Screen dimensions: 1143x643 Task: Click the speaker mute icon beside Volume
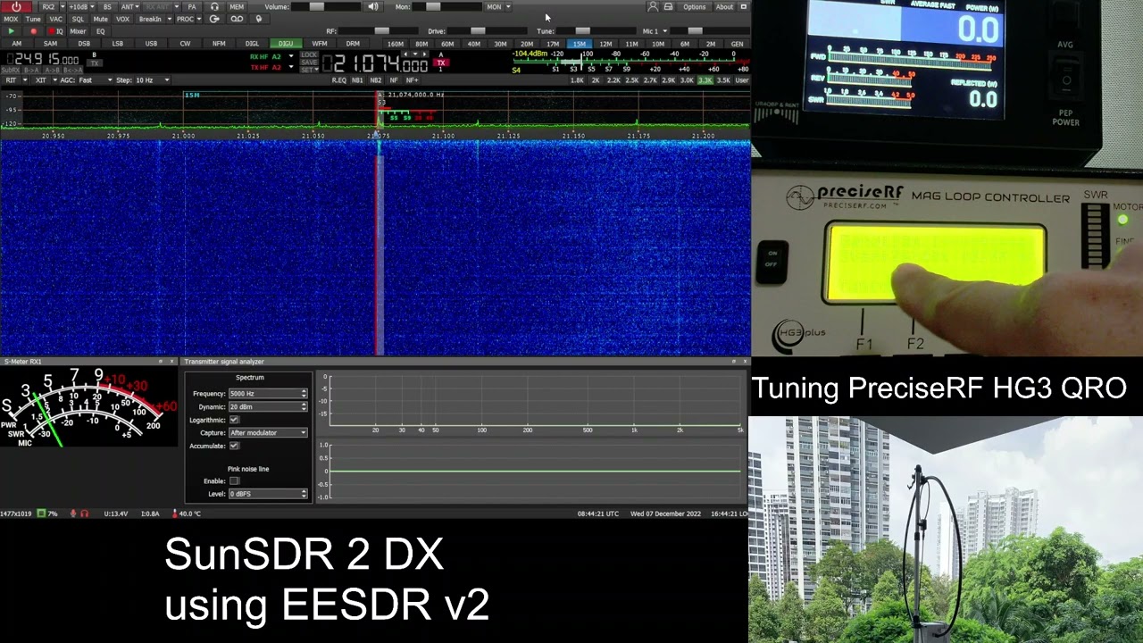pyautogui.click(x=372, y=7)
